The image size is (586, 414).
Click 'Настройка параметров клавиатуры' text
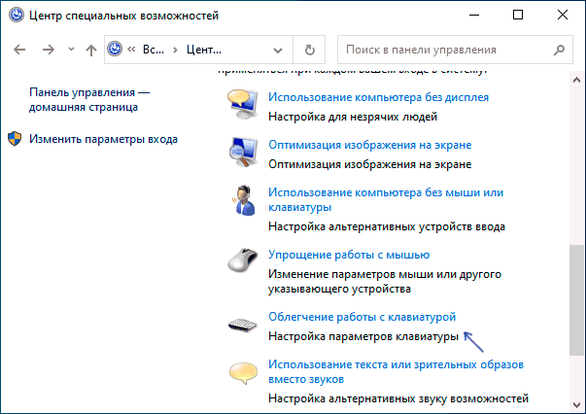pyautogui.click(x=363, y=336)
